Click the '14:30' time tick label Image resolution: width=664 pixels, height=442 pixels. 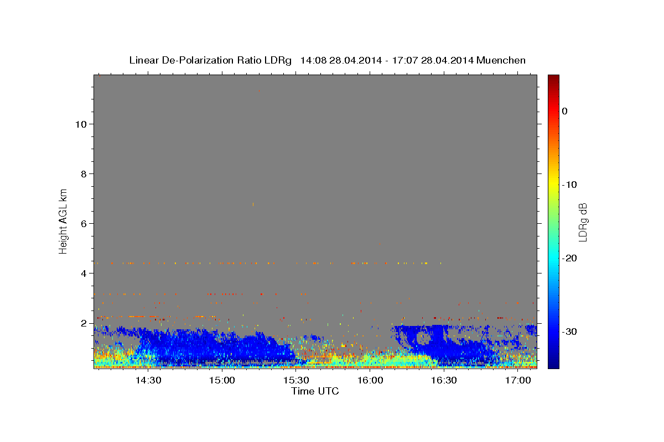click(x=148, y=381)
